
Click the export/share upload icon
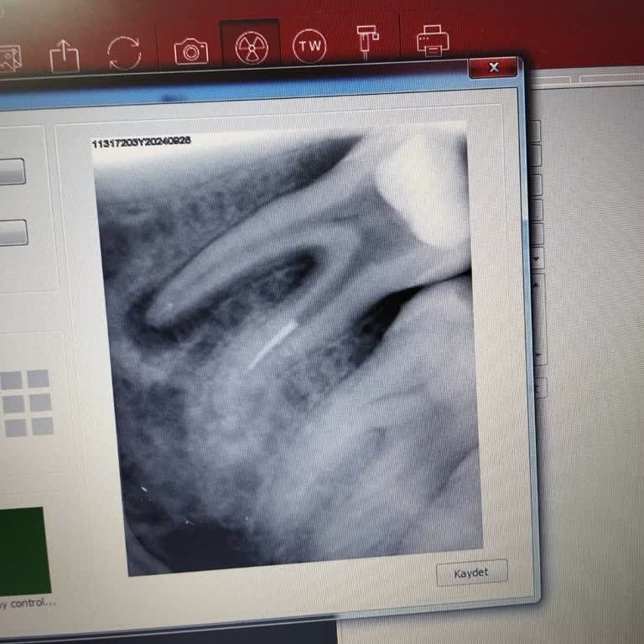(65, 56)
